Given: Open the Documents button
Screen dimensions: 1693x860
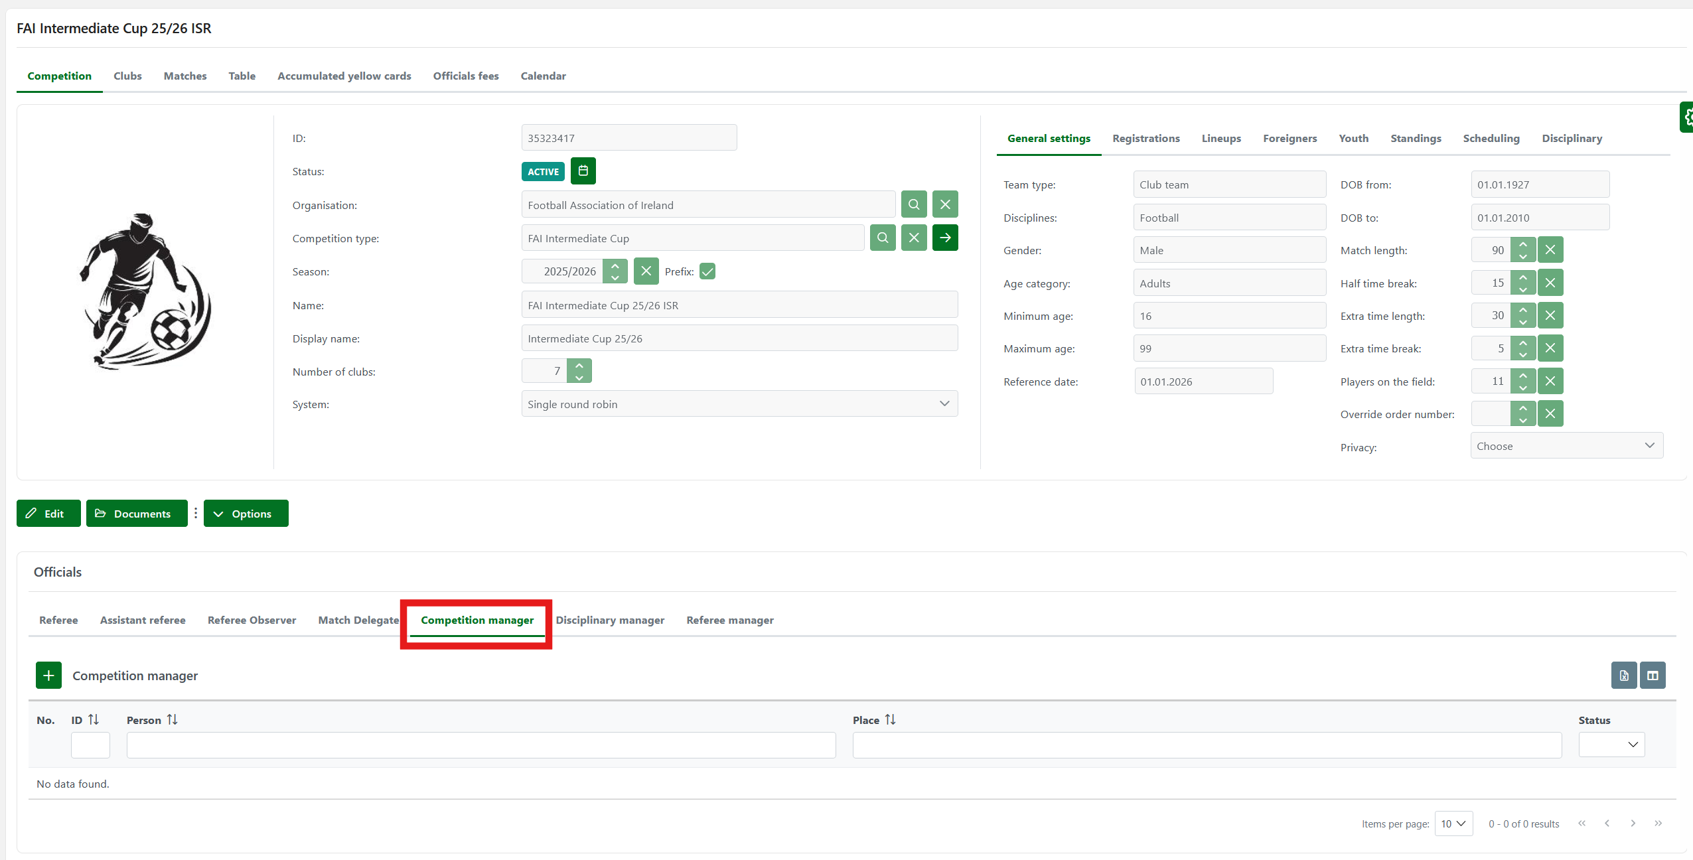Looking at the screenshot, I should [x=137, y=514].
